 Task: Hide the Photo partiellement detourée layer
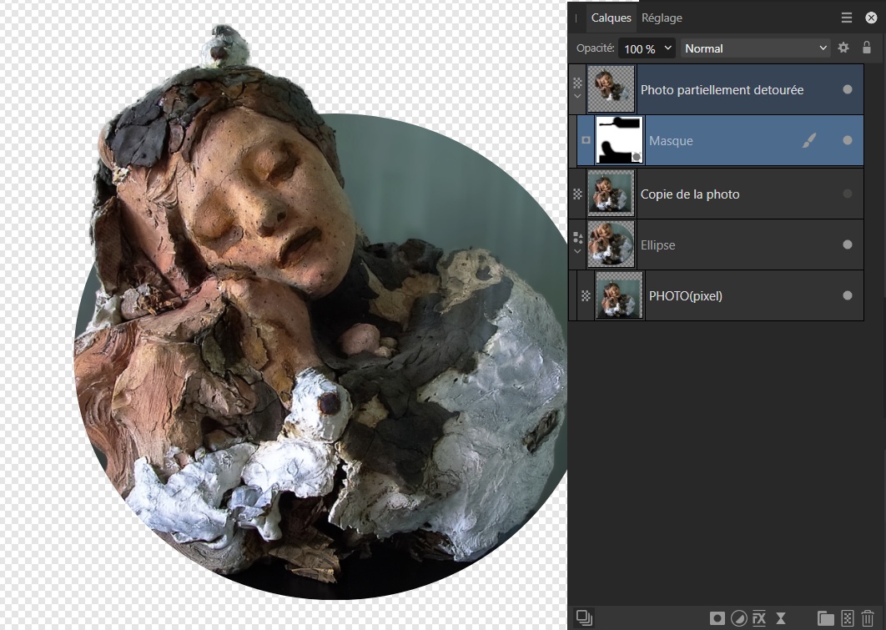pos(847,89)
